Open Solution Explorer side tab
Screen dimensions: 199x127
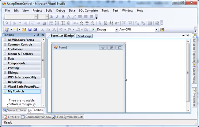click(194, 48)
